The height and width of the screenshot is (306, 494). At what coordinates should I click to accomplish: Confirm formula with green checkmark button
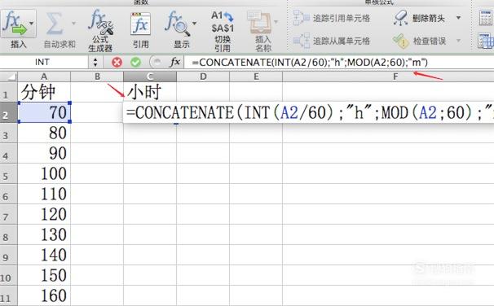pos(136,63)
